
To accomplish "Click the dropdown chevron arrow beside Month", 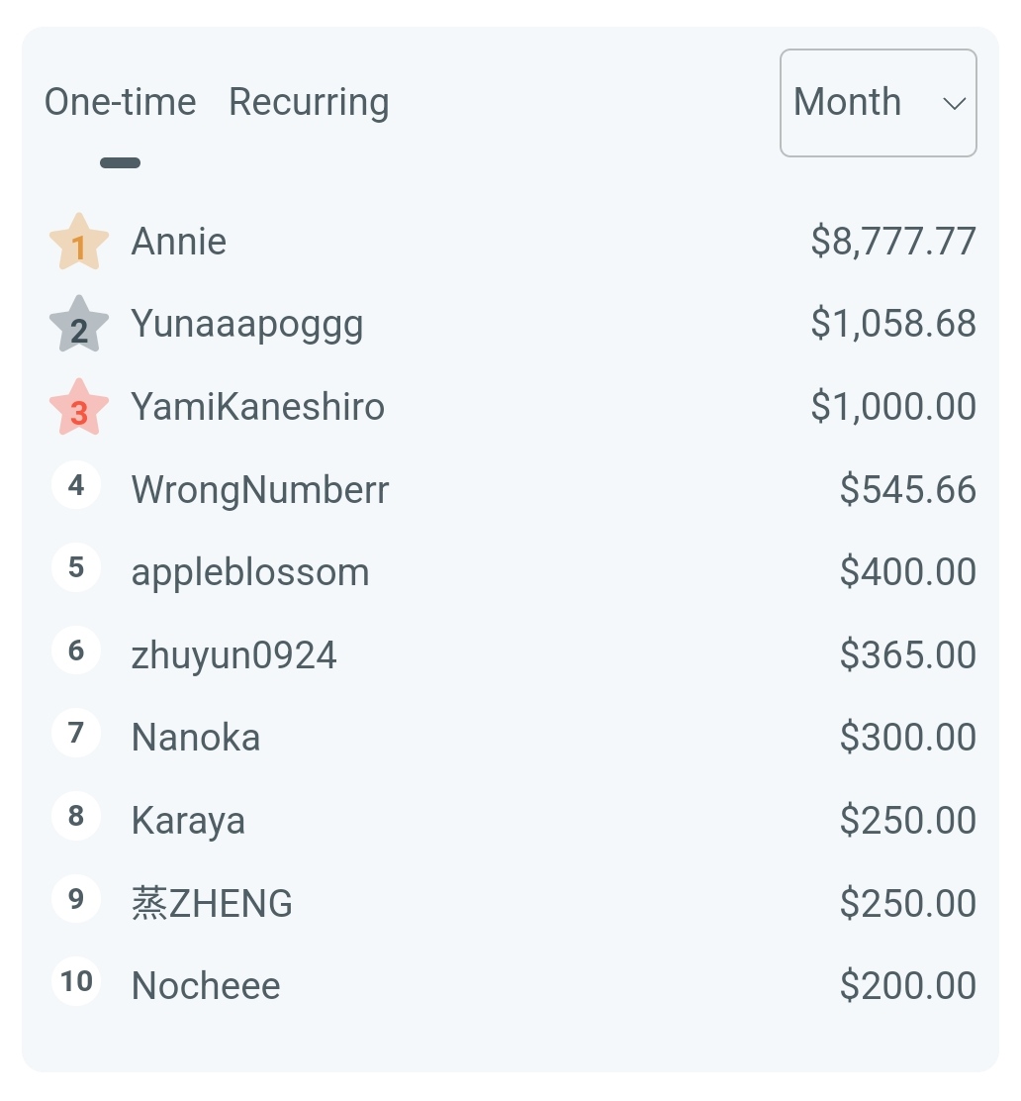I will click(x=954, y=103).
